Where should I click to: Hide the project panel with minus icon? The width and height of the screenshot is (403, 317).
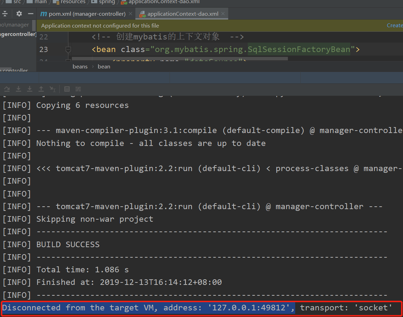[x=31, y=14]
